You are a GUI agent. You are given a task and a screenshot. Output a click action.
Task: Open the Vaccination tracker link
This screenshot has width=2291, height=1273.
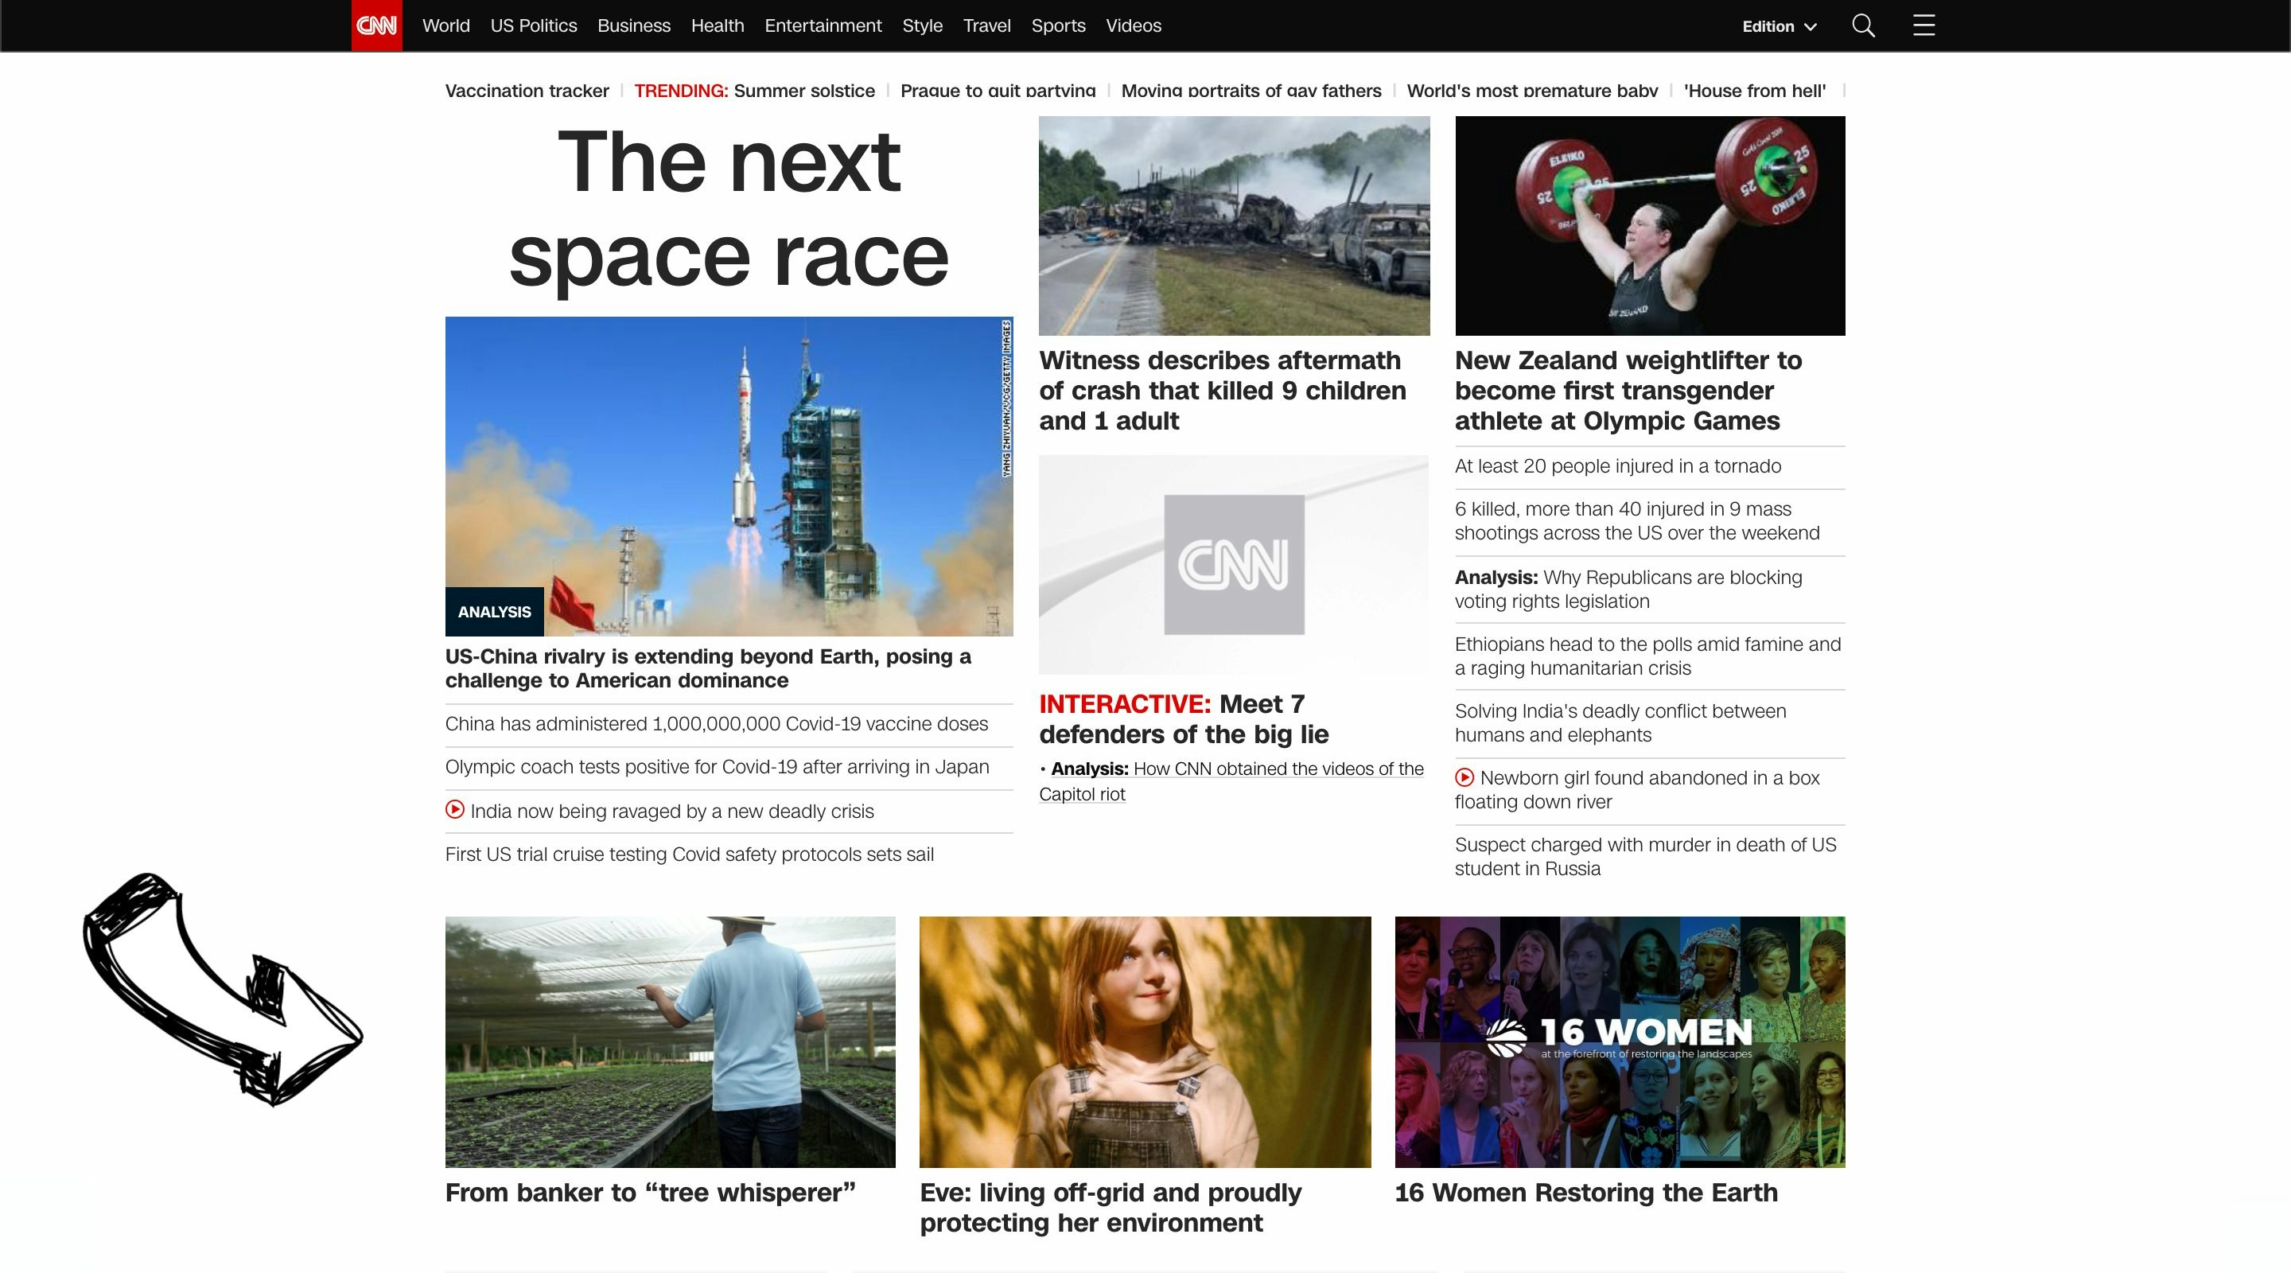[527, 91]
